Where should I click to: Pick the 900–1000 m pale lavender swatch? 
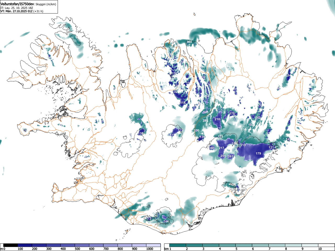[139, 245]
